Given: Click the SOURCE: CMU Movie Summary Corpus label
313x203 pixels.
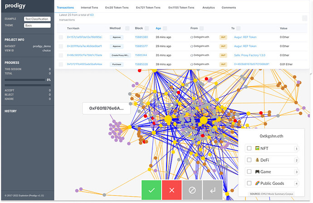Looking at the screenshot, I should click(x=271, y=194).
